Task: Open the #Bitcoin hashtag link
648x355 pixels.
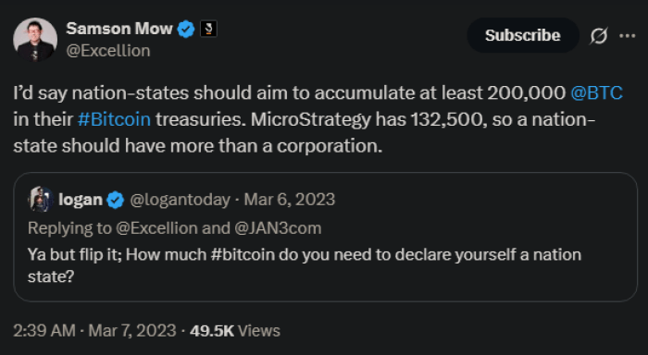Action: (x=114, y=119)
